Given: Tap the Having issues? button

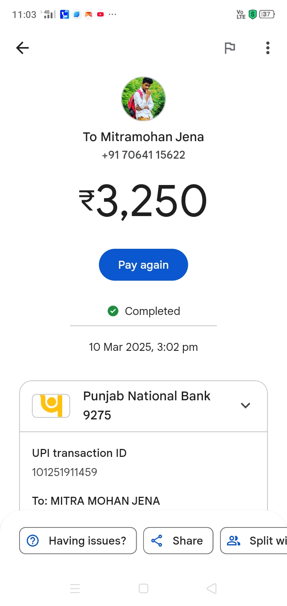Looking at the screenshot, I should pyautogui.click(x=78, y=541).
